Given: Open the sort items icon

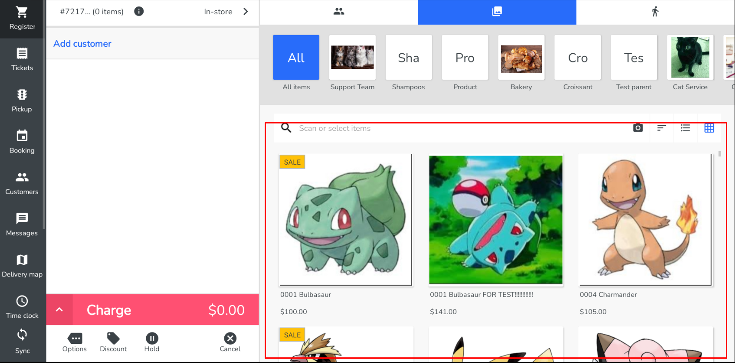Looking at the screenshot, I should [x=661, y=128].
